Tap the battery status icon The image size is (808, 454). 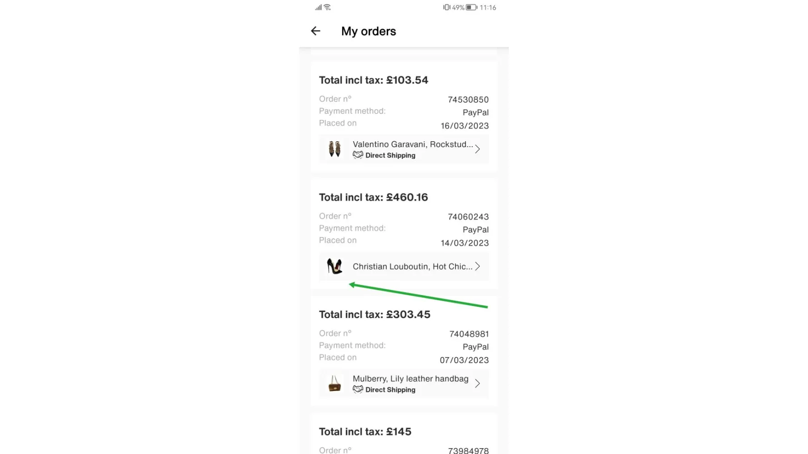(x=471, y=7)
